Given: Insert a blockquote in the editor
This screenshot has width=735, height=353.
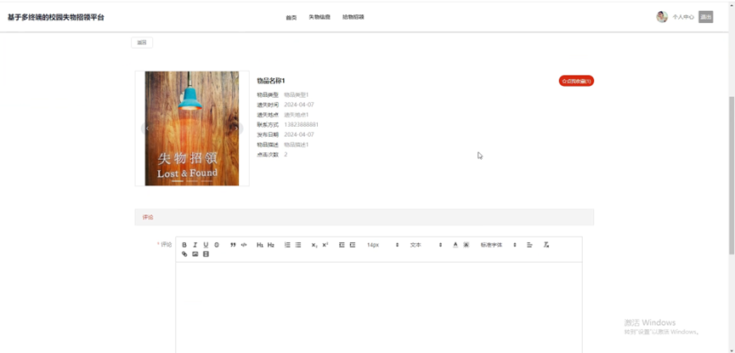Looking at the screenshot, I should coord(233,245).
